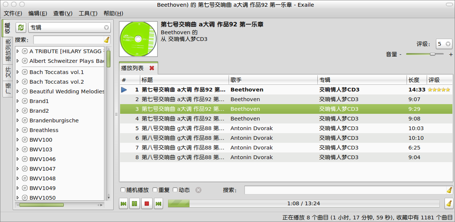Switch to the 文件 sidebar tab
The width and height of the screenshot is (455, 222).
tap(8, 72)
